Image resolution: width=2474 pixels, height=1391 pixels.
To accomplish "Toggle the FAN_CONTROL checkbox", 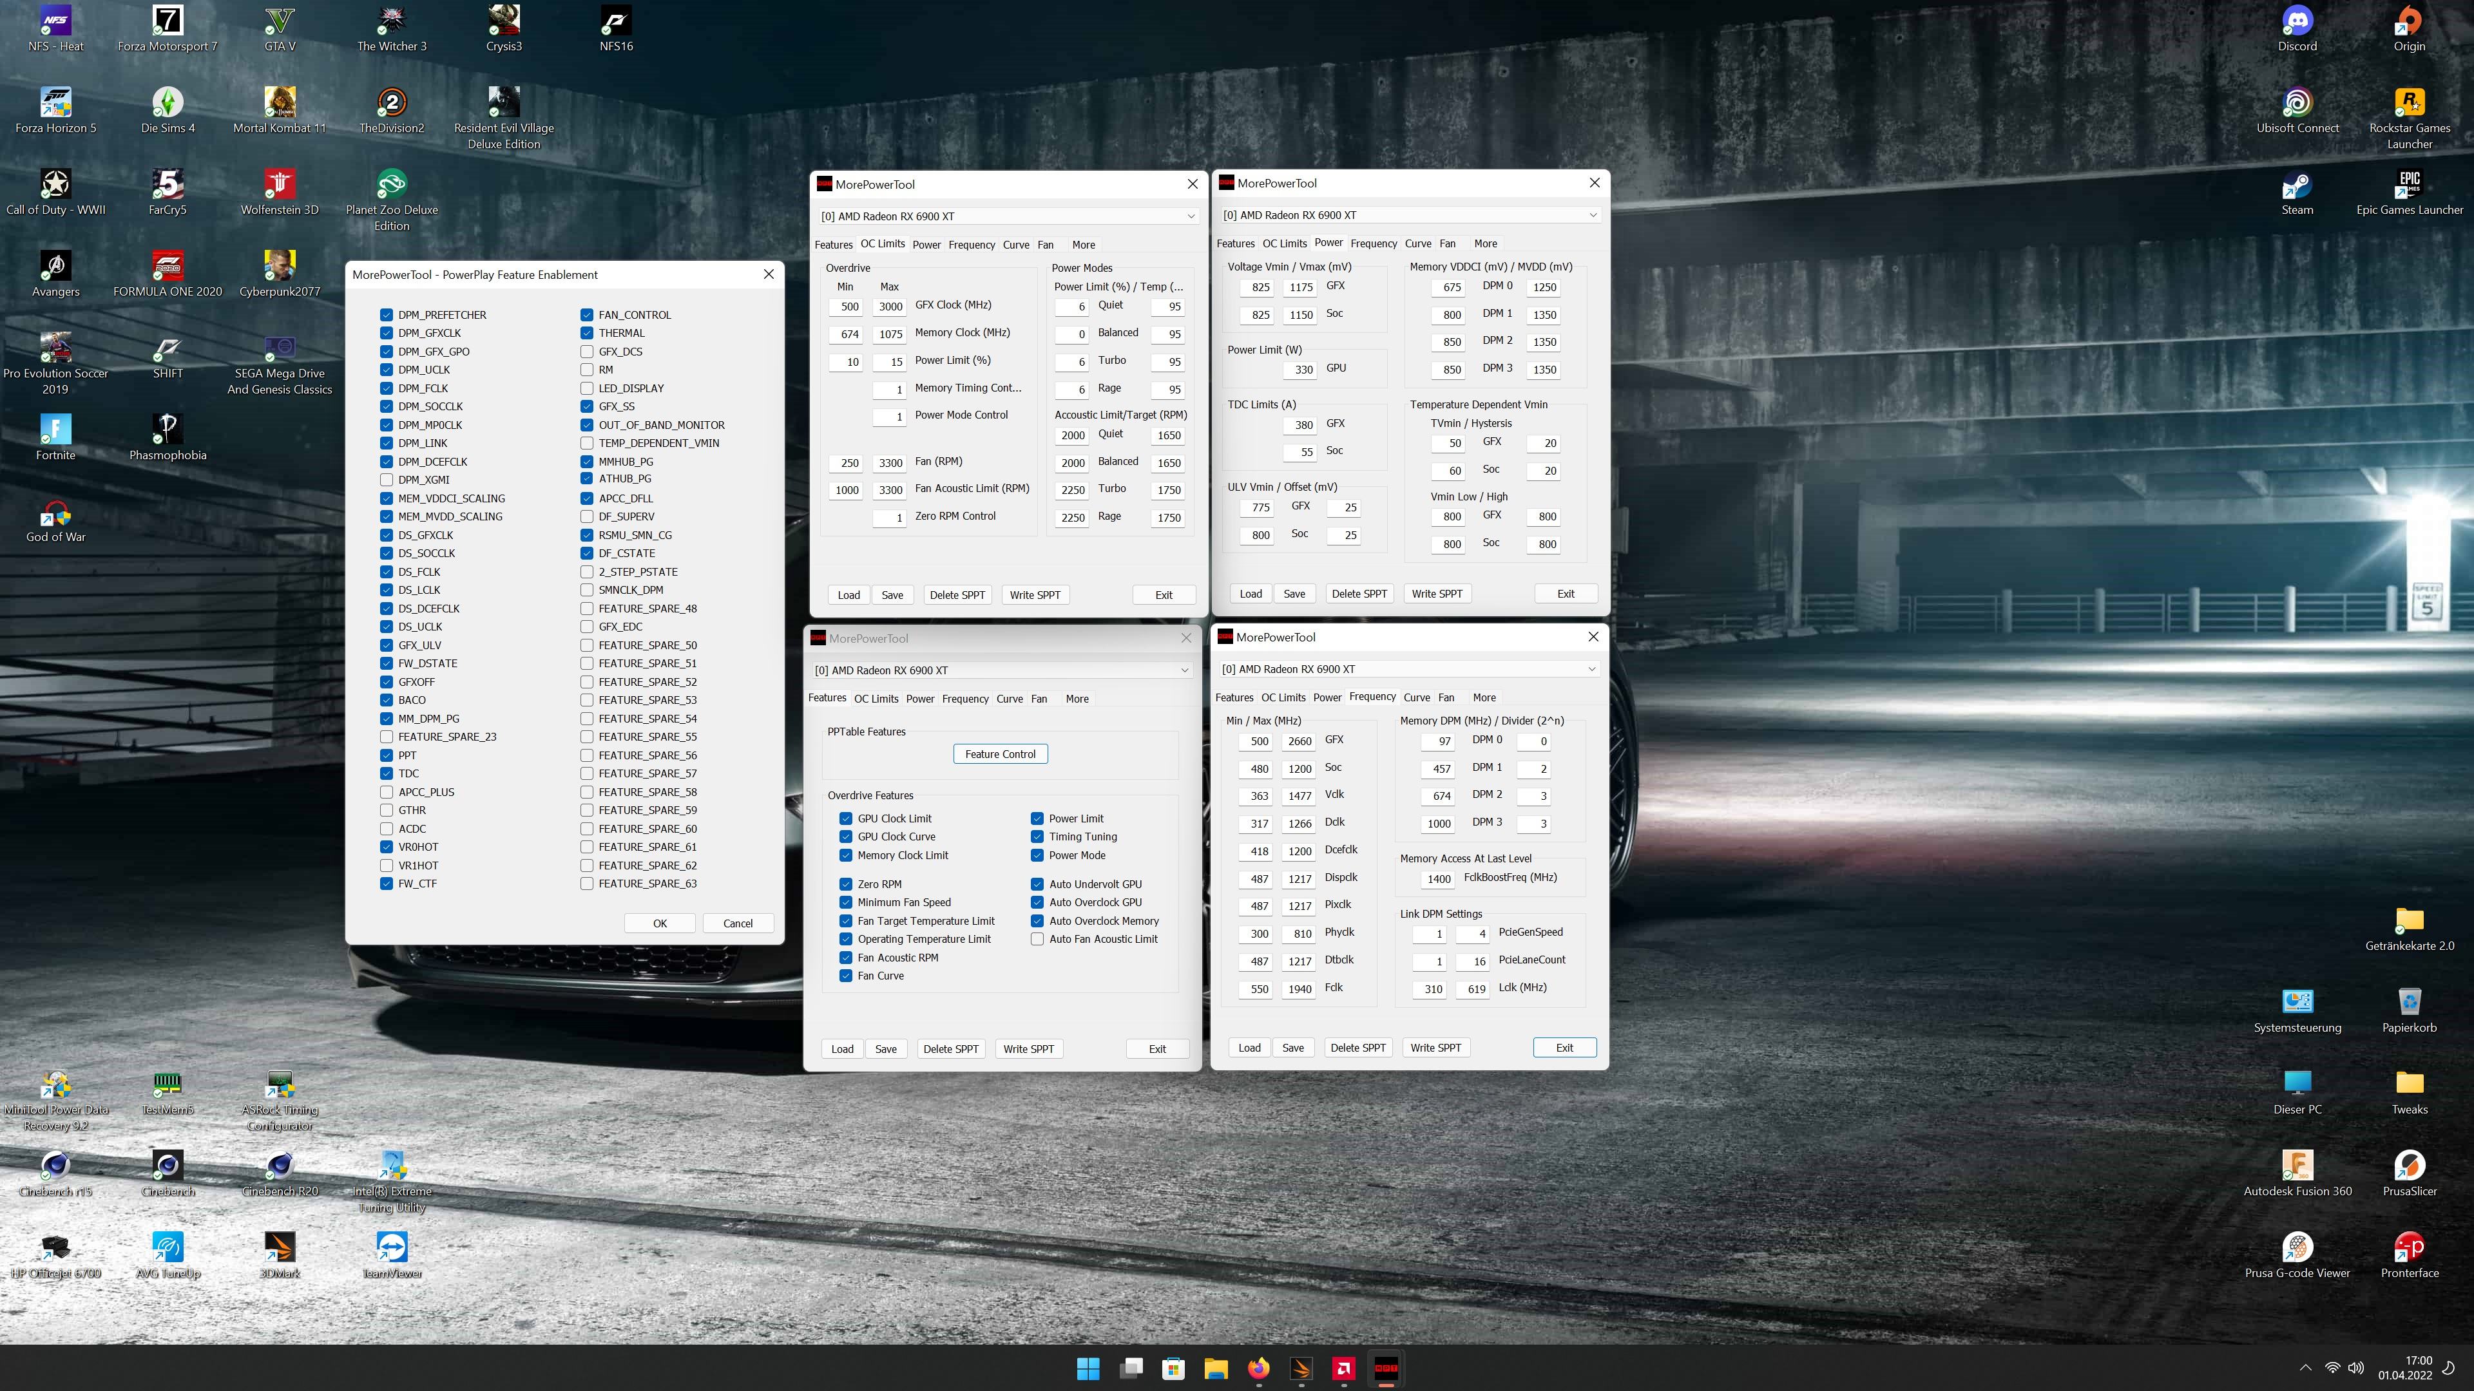I will 587,315.
